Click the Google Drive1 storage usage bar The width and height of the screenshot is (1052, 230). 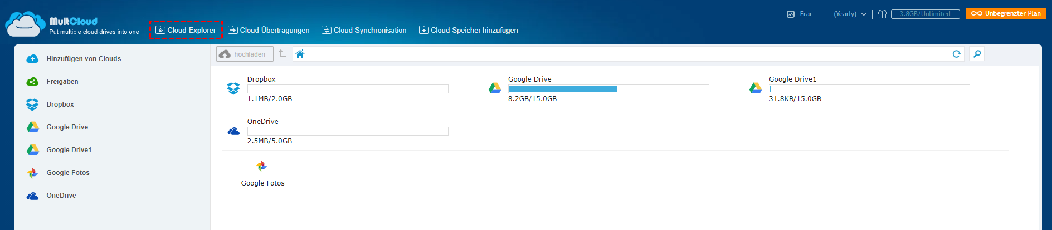(869, 89)
